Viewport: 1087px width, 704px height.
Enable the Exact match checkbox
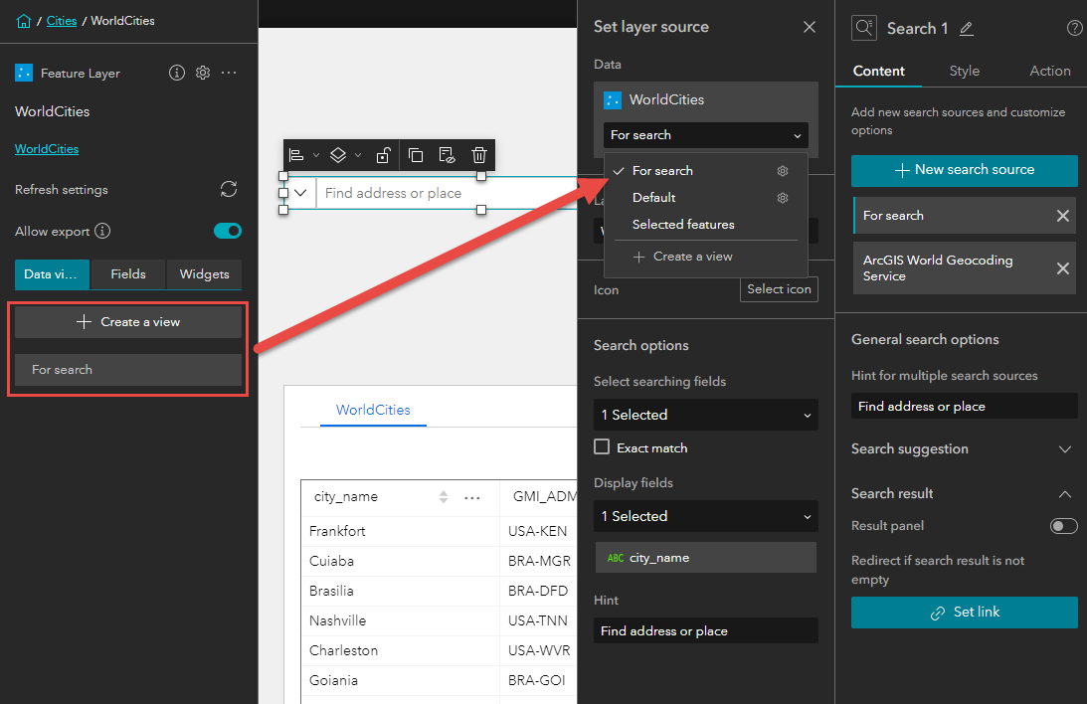602,446
